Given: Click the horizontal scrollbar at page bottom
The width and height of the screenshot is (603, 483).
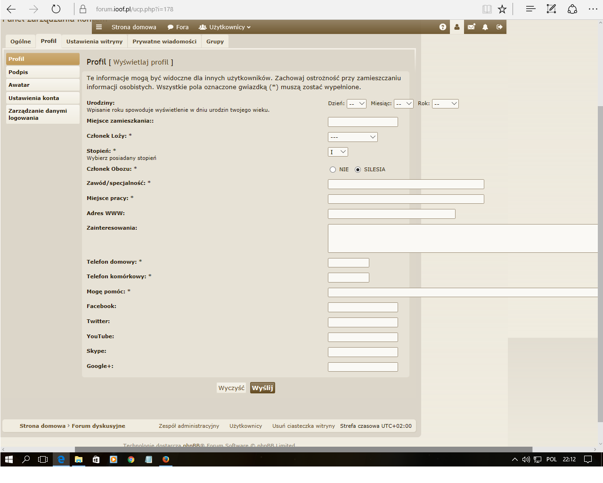Looking at the screenshot, I should click(303, 450).
